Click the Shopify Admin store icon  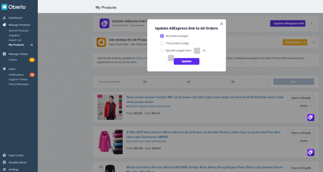pos(4,162)
